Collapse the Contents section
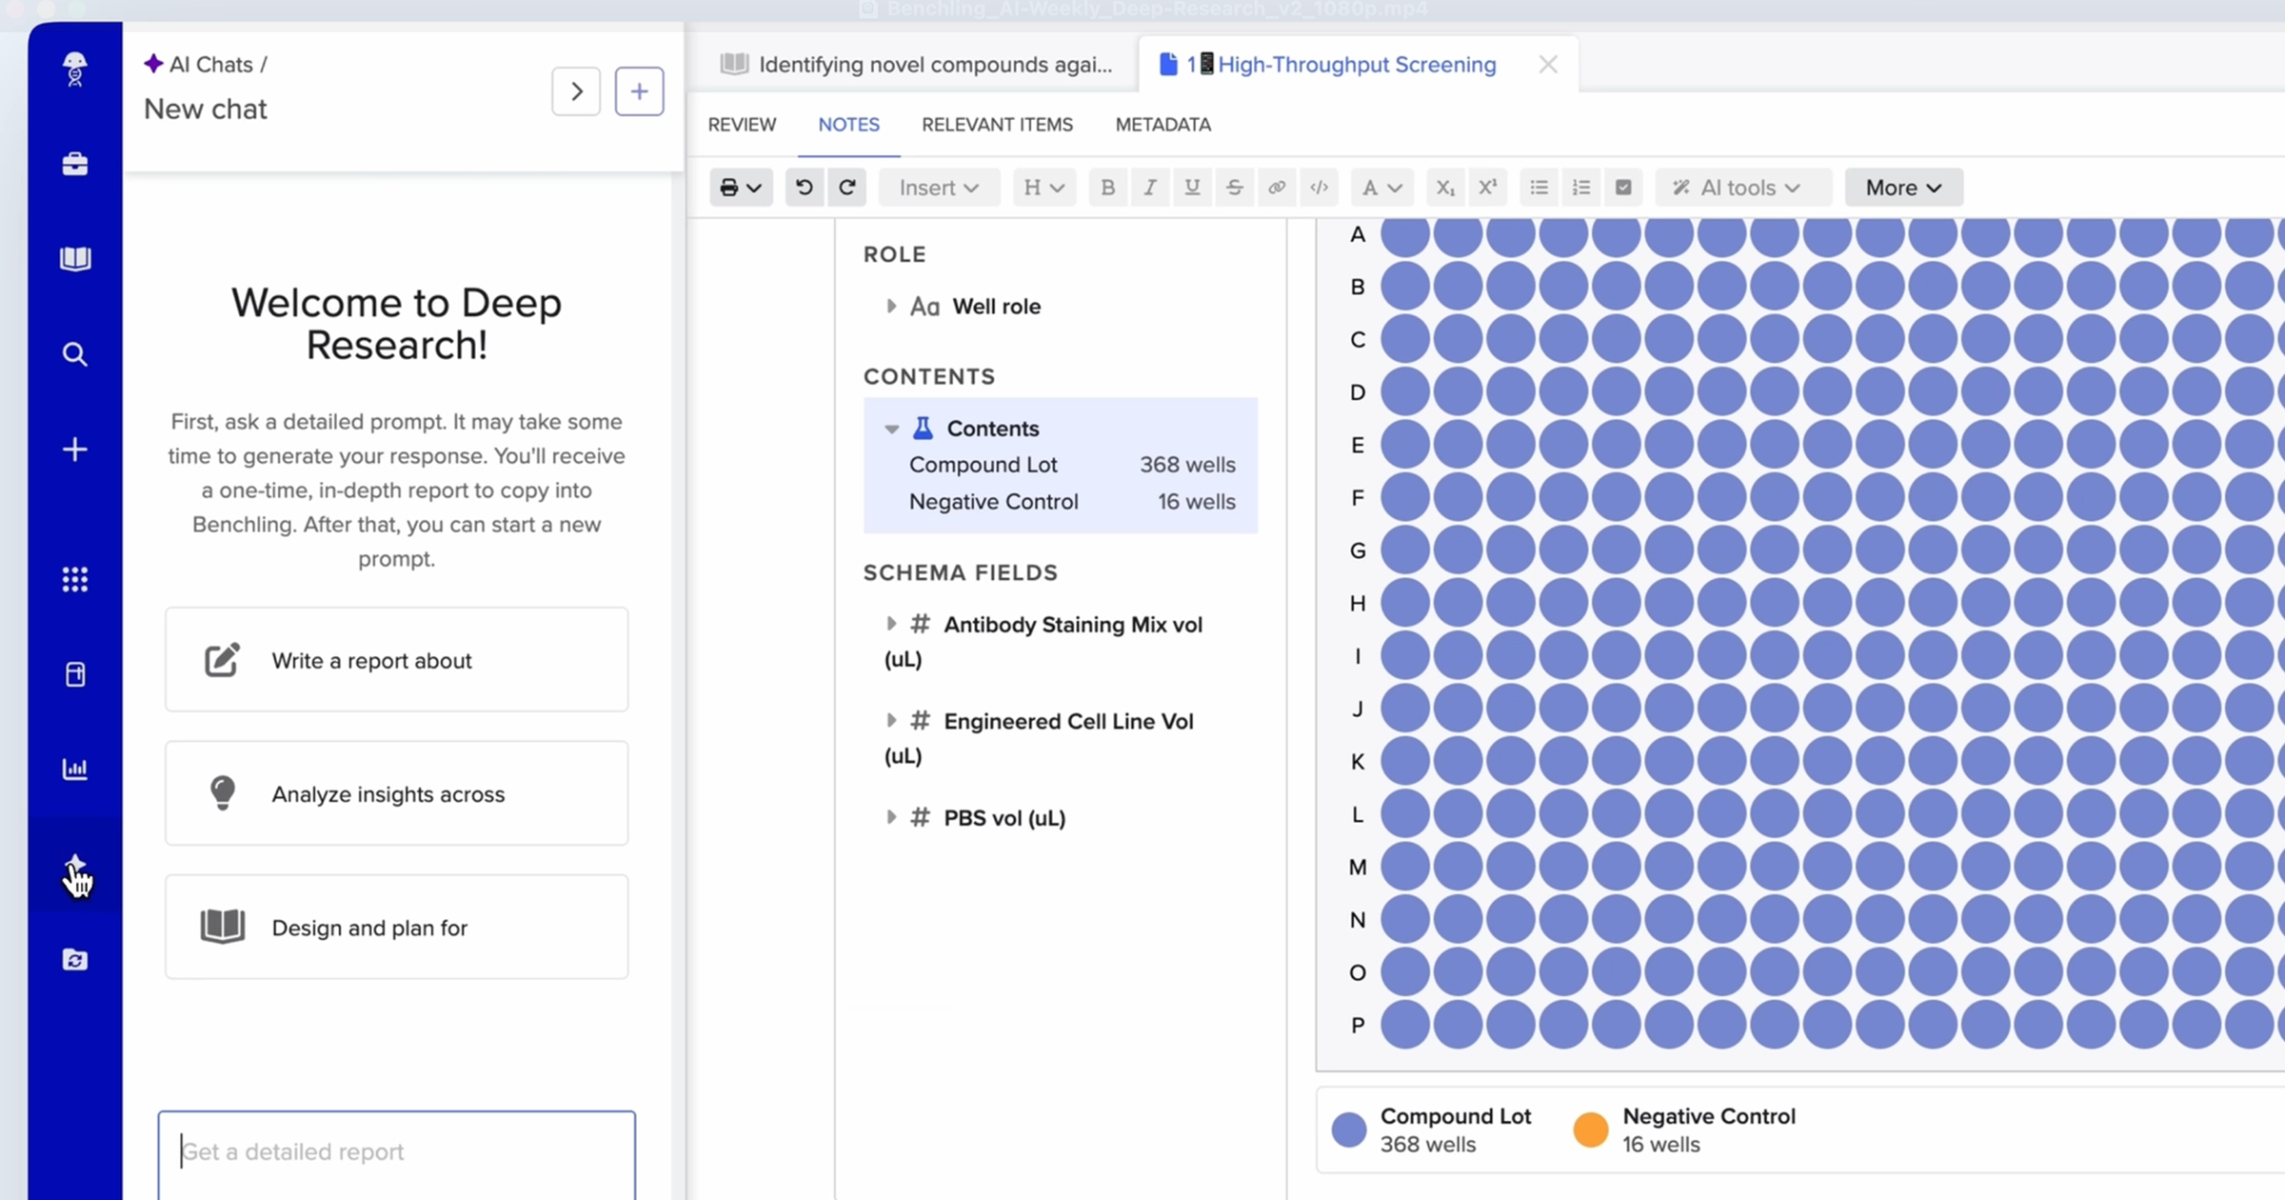This screenshot has width=2285, height=1200. [891, 429]
